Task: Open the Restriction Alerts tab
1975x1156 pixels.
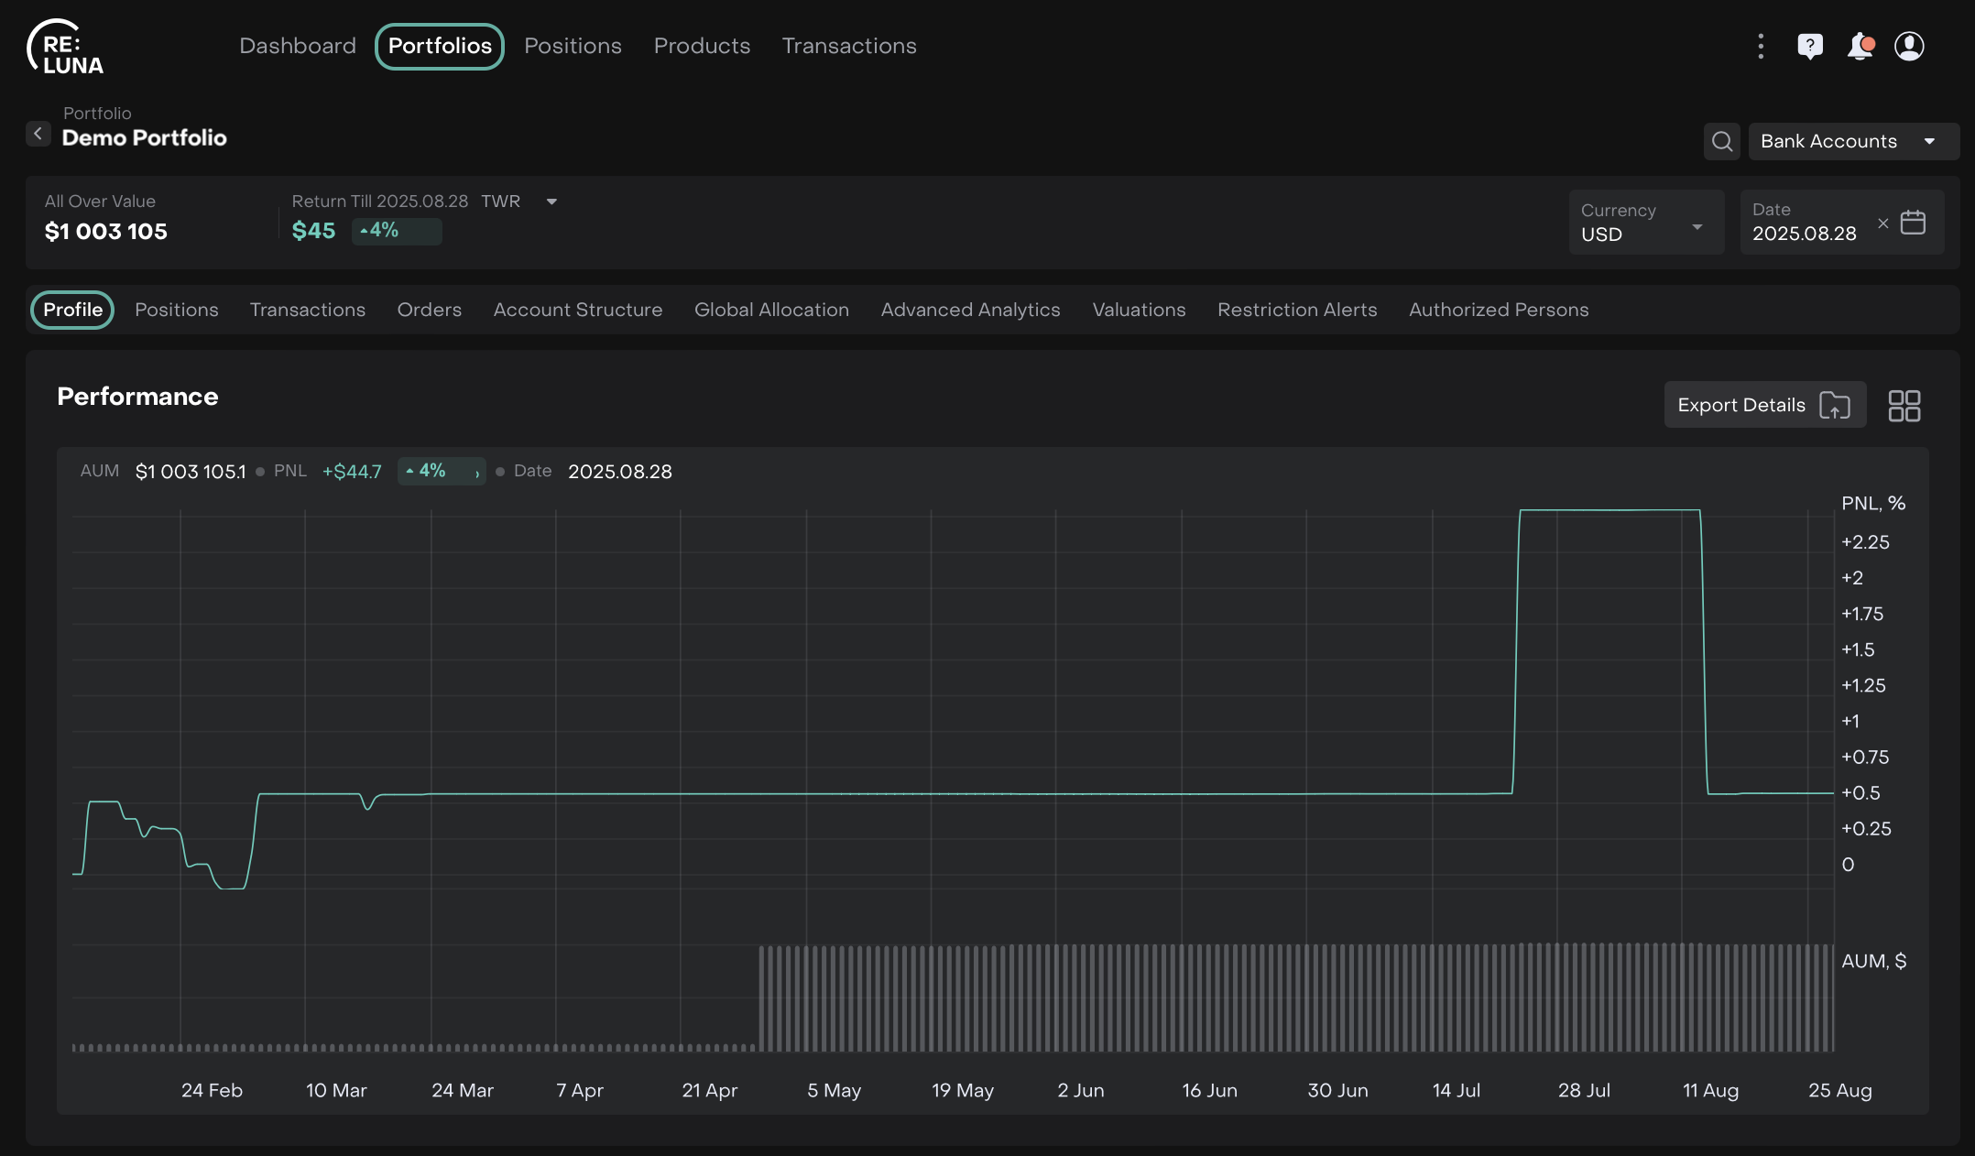Action: [x=1296, y=310]
